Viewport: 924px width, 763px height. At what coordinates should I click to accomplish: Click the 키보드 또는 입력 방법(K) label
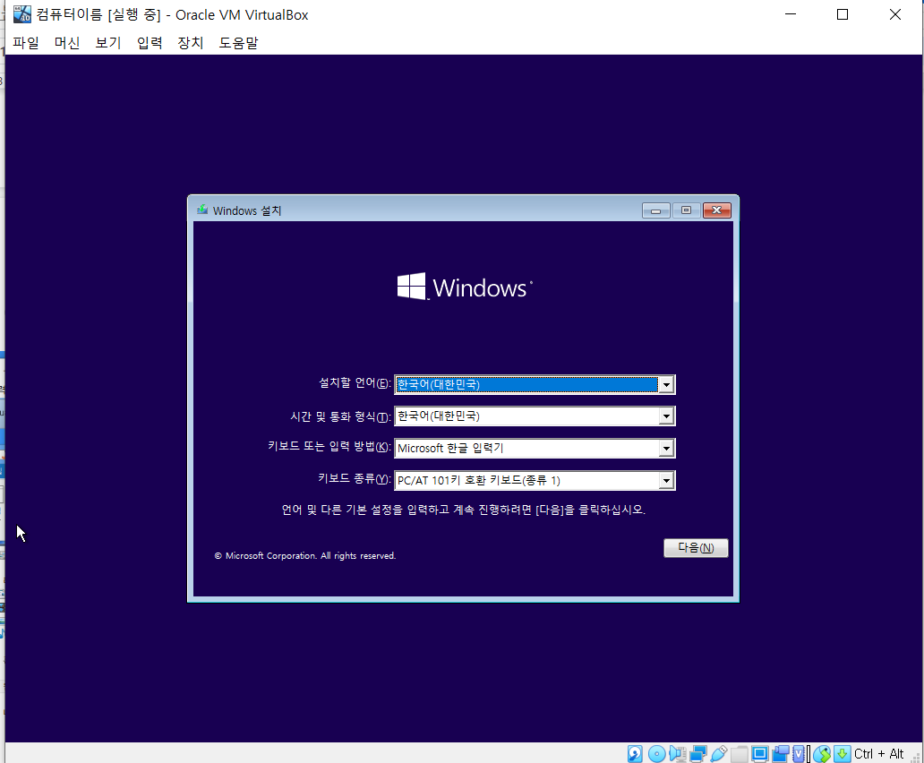coord(329,447)
